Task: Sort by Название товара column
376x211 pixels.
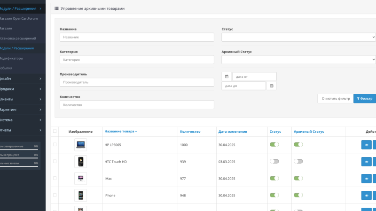Action: click(x=121, y=131)
